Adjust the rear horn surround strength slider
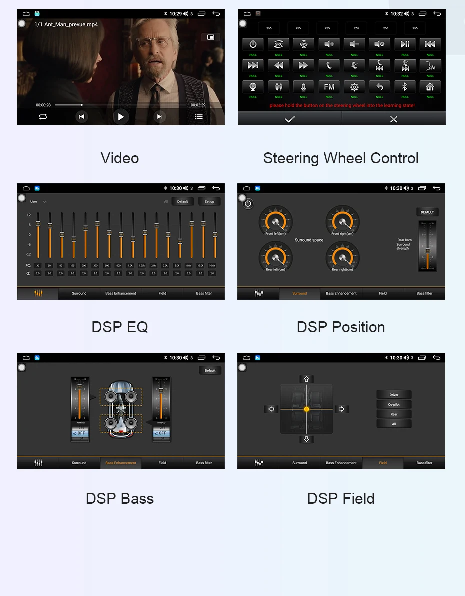Image resolution: width=465 pixels, height=596 pixels. click(427, 246)
